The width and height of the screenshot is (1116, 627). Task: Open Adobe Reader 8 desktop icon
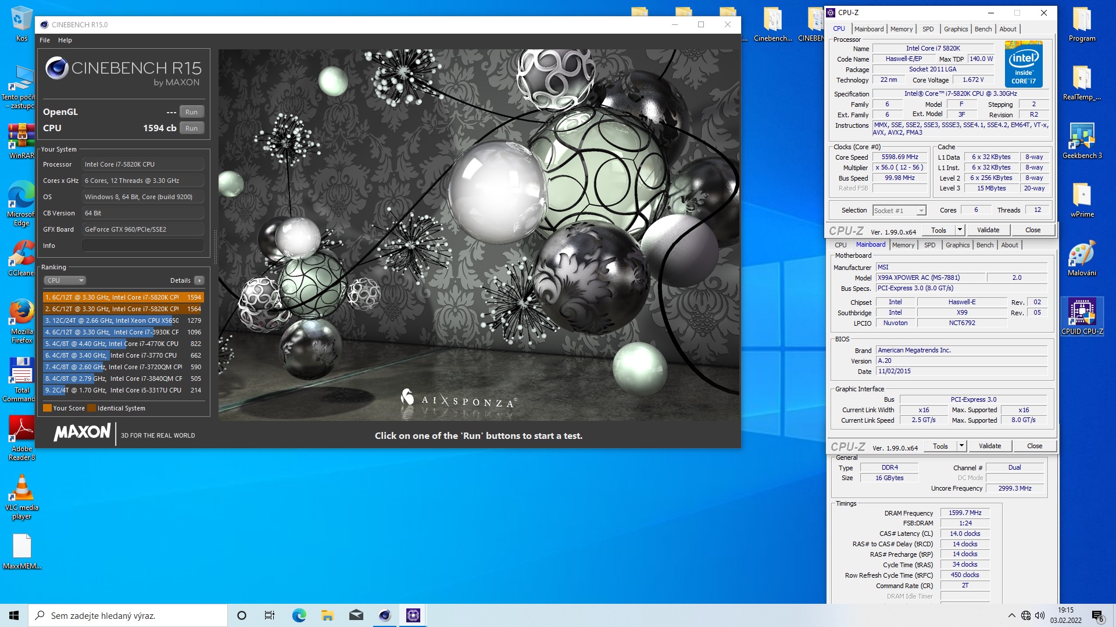click(22, 438)
